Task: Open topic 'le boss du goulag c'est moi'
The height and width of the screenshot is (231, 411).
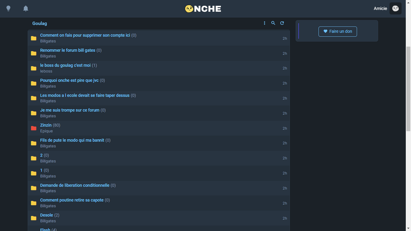Action: (x=65, y=65)
